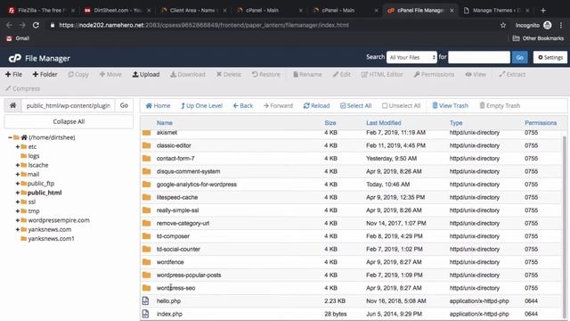Click the path input field

[68, 105]
